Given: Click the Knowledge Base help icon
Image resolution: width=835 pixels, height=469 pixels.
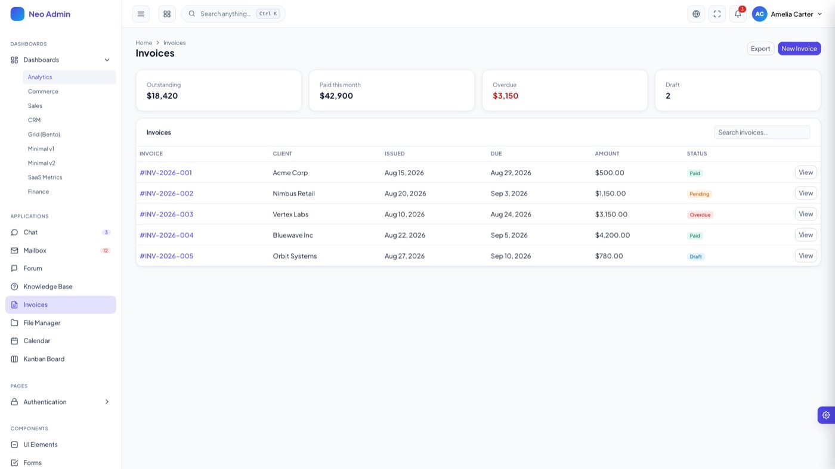Looking at the screenshot, I should click(x=14, y=287).
